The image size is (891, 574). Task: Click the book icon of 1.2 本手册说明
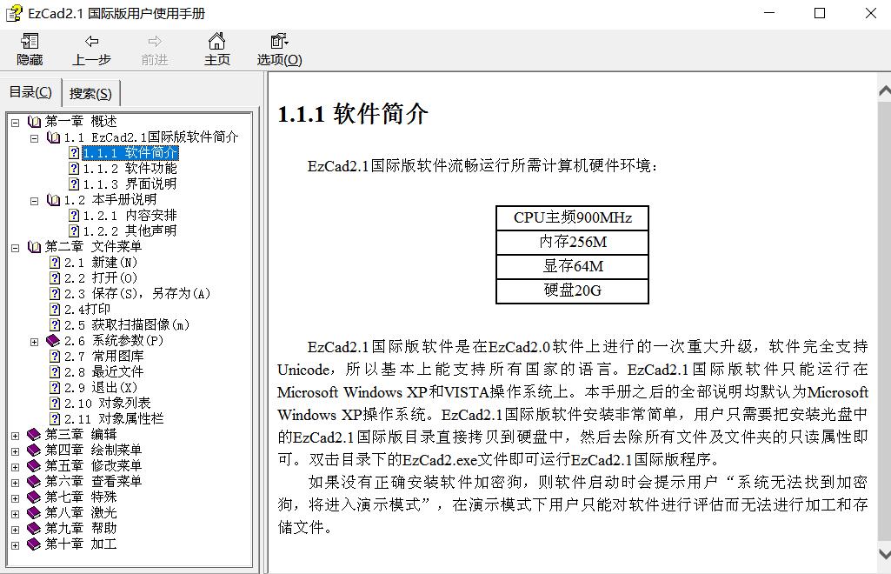point(53,200)
